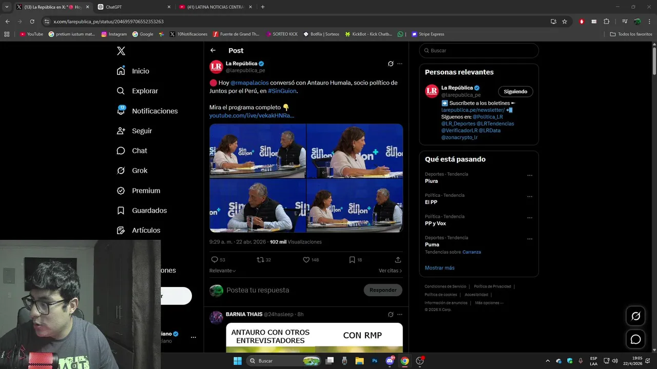
Task: Open Chat in the sidebar
Action: pos(131,151)
